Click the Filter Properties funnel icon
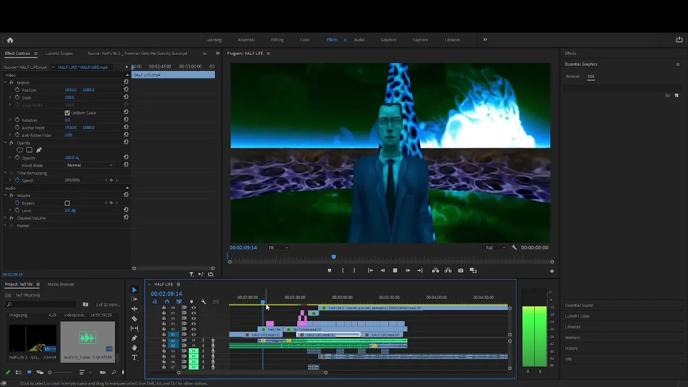This screenshot has width=688, height=387. coord(191,274)
